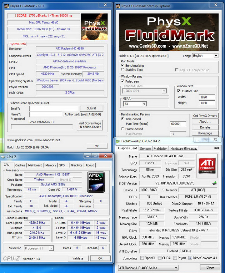Click the Get PhysX Drivers button
Screen dimensions: 225x273
(x=205, y=116)
